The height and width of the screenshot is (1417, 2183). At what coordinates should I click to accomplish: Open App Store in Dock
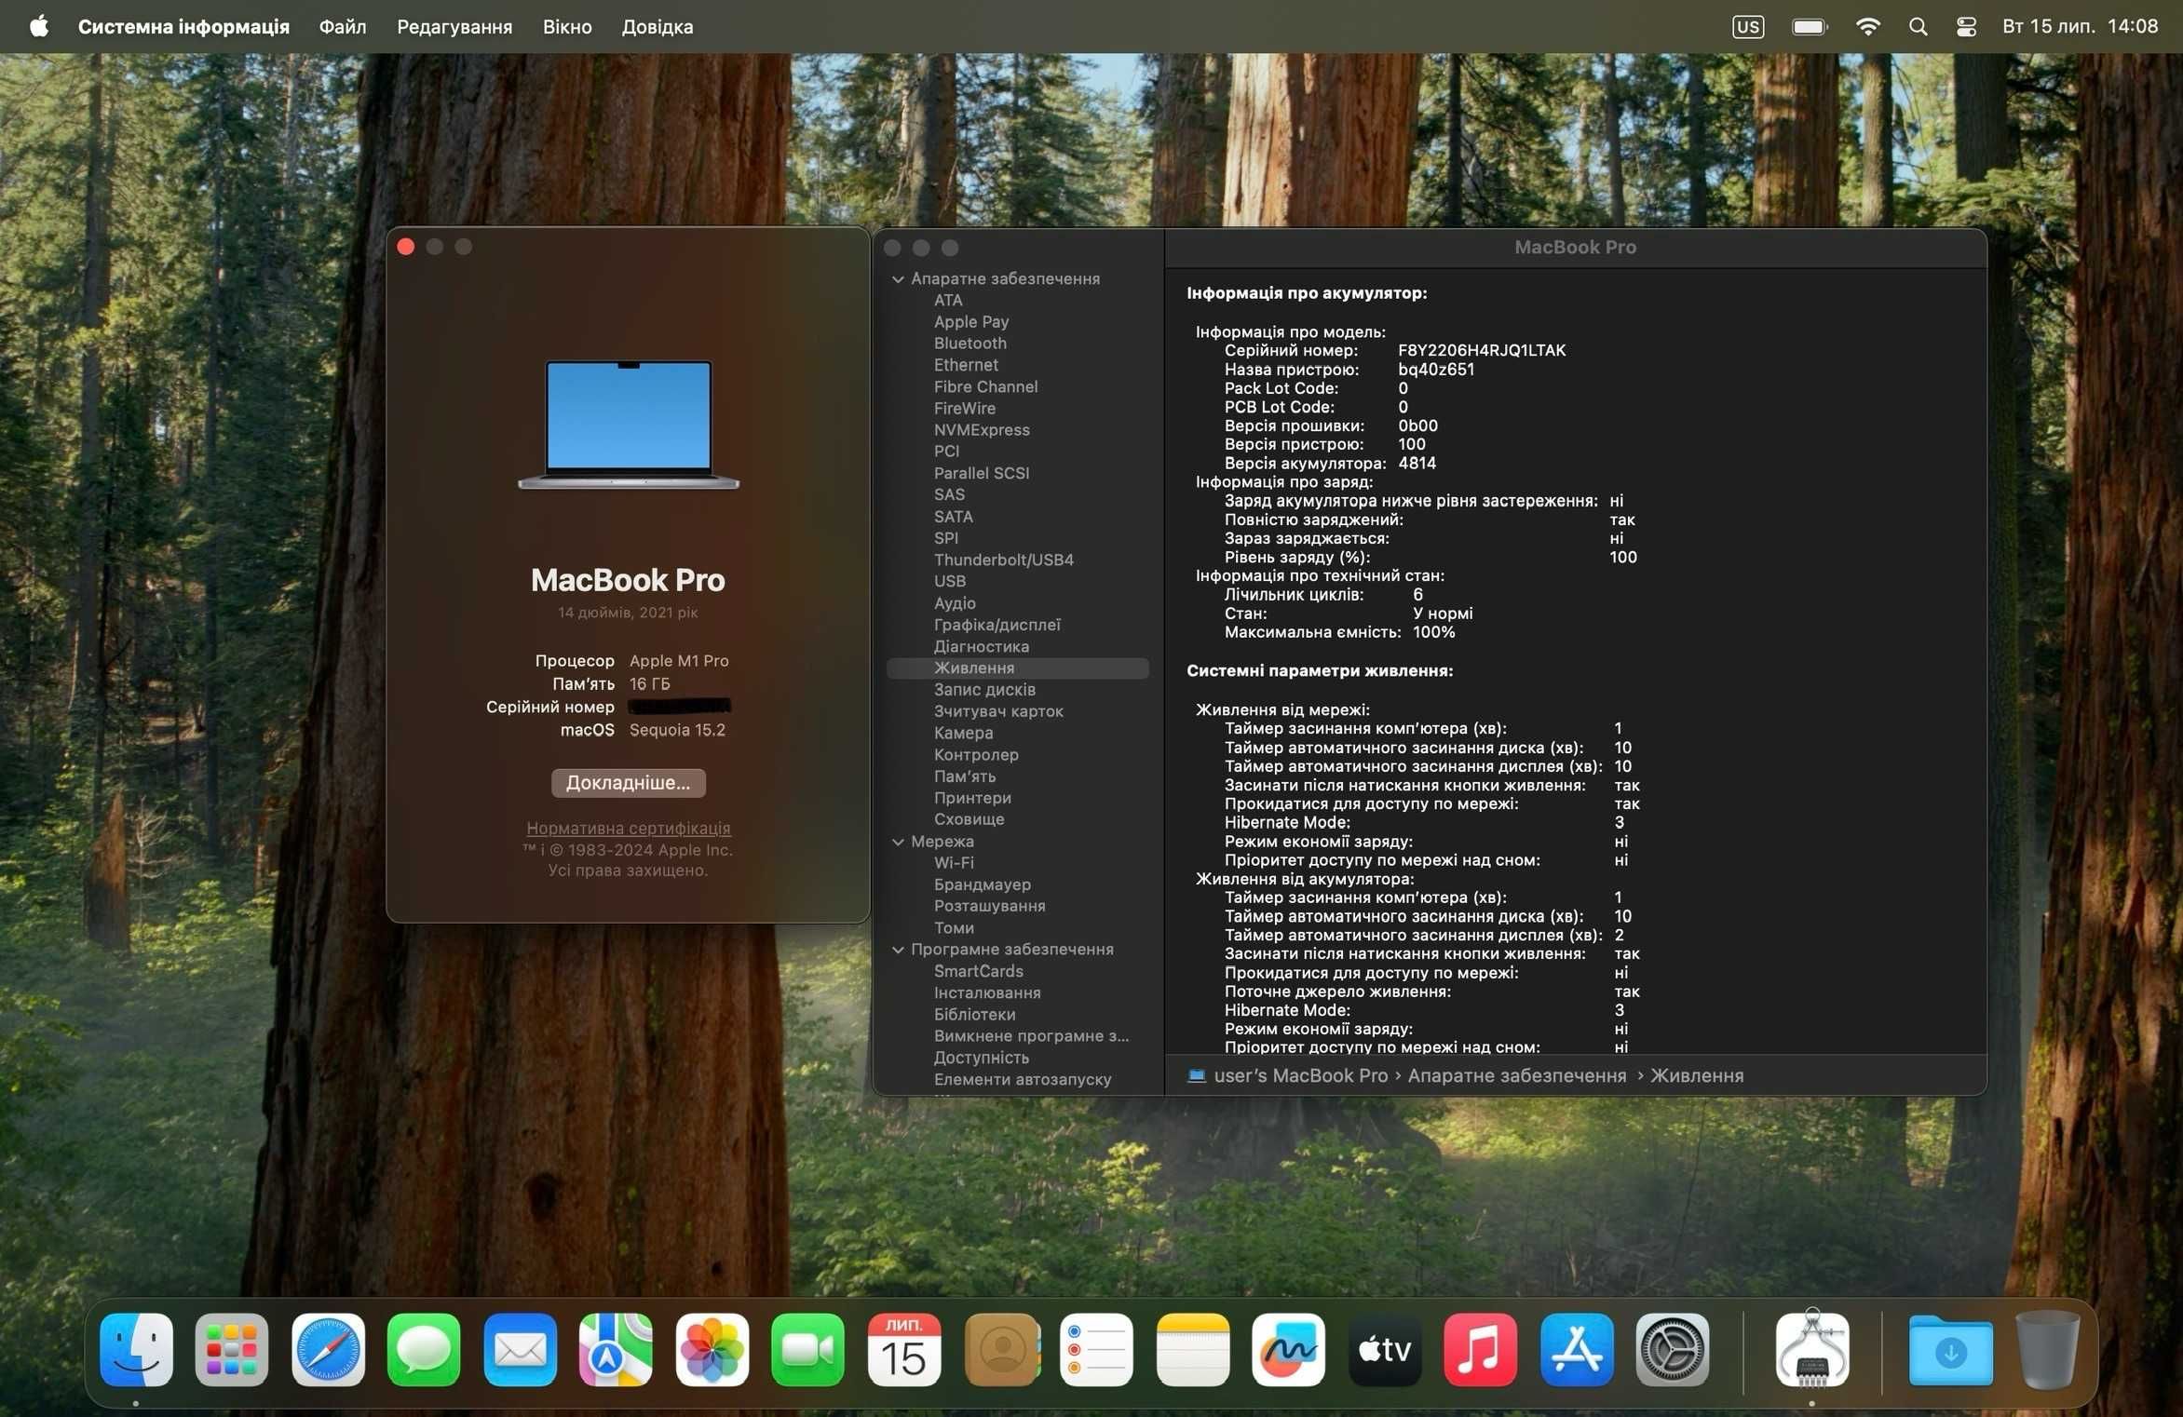pyautogui.click(x=1577, y=1350)
